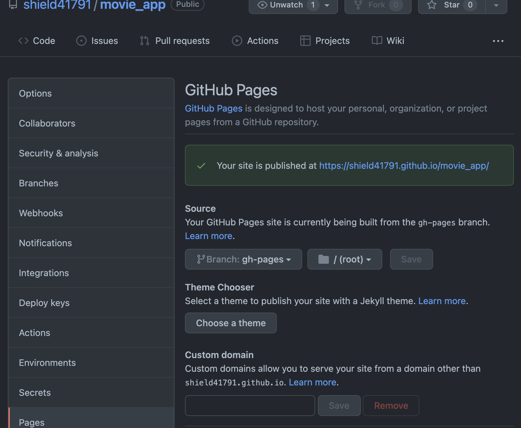Open the published site URL link
Viewport: 521px width, 428px height.
click(x=404, y=166)
